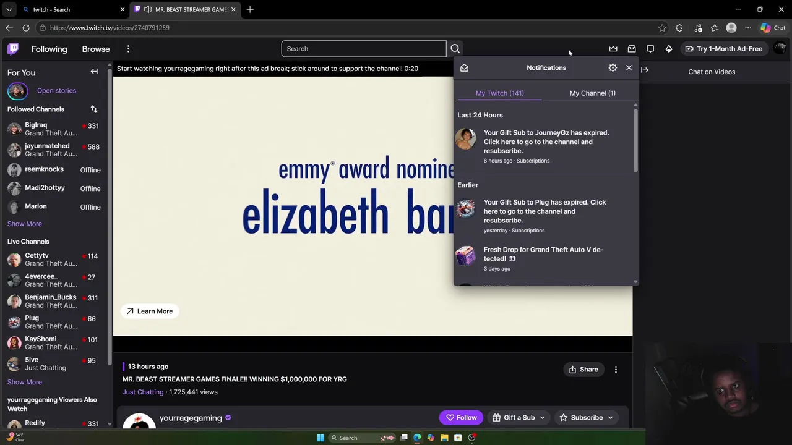Go back to the previous page
Viewport: 792px width, 445px height.
[9, 28]
